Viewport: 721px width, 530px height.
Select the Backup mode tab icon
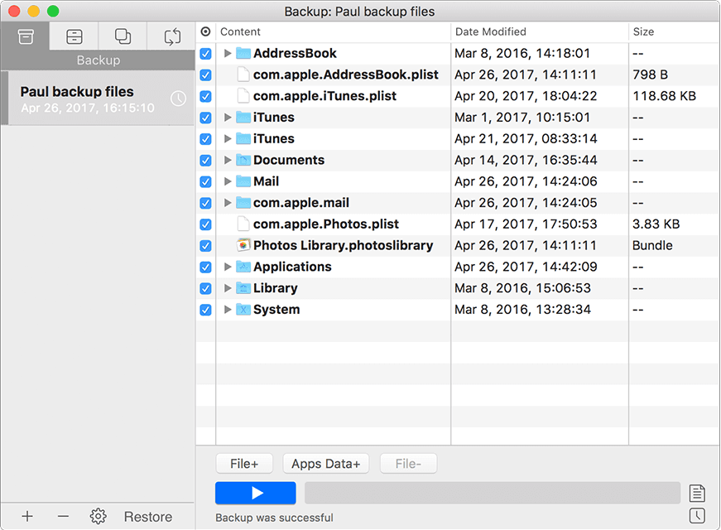click(x=25, y=36)
